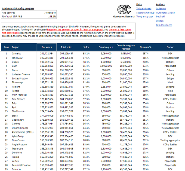Select the % for column header
The image size is (185, 171).
pos(86,47)
